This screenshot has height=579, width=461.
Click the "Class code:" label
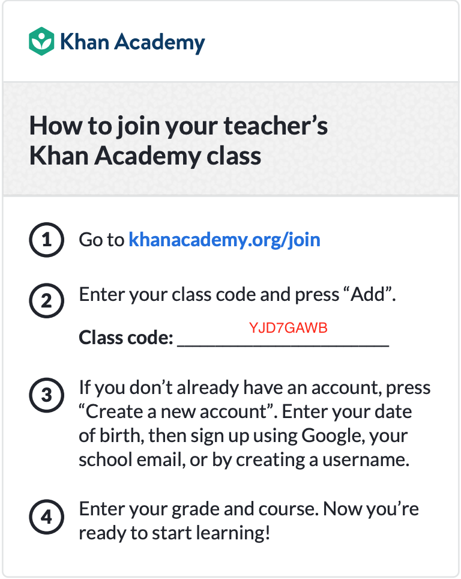[125, 338]
